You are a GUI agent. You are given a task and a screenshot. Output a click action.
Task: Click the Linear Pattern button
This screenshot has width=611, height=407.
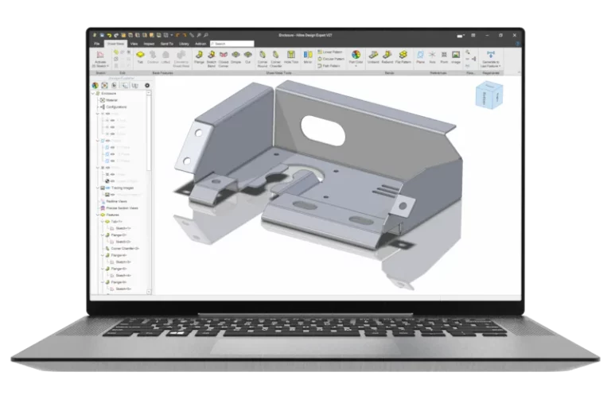coord(330,52)
